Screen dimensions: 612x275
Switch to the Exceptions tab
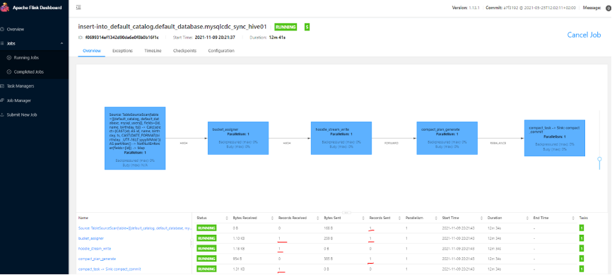pos(122,51)
